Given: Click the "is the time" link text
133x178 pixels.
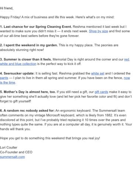Looking at the screenshot, I should click(x=8, y=83).
